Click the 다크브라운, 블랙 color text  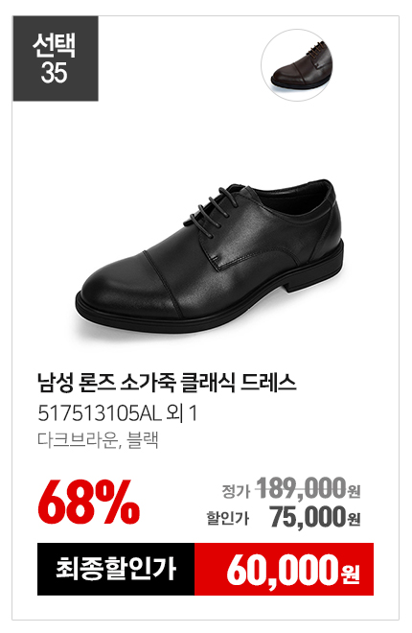(x=98, y=439)
